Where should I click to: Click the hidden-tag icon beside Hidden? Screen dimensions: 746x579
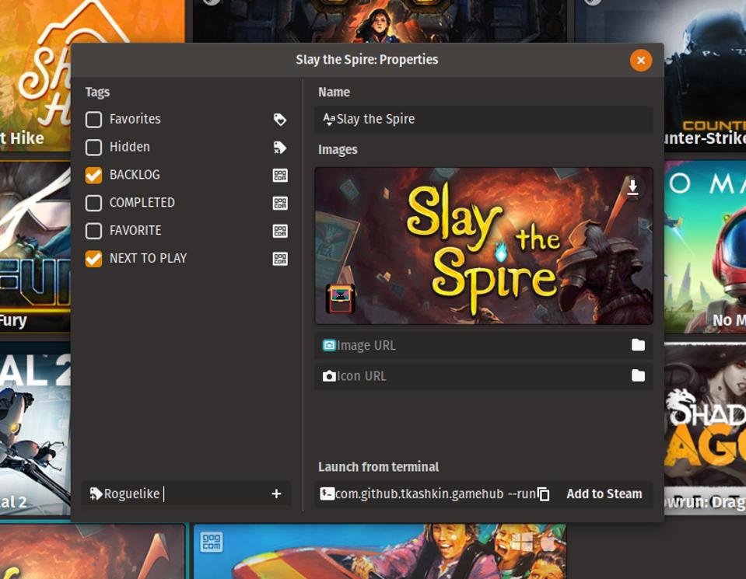click(280, 148)
